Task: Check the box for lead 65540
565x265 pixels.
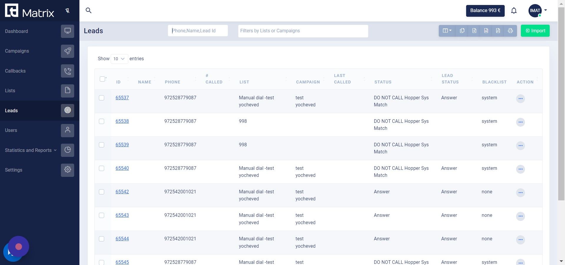Action: [x=102, y=168]
